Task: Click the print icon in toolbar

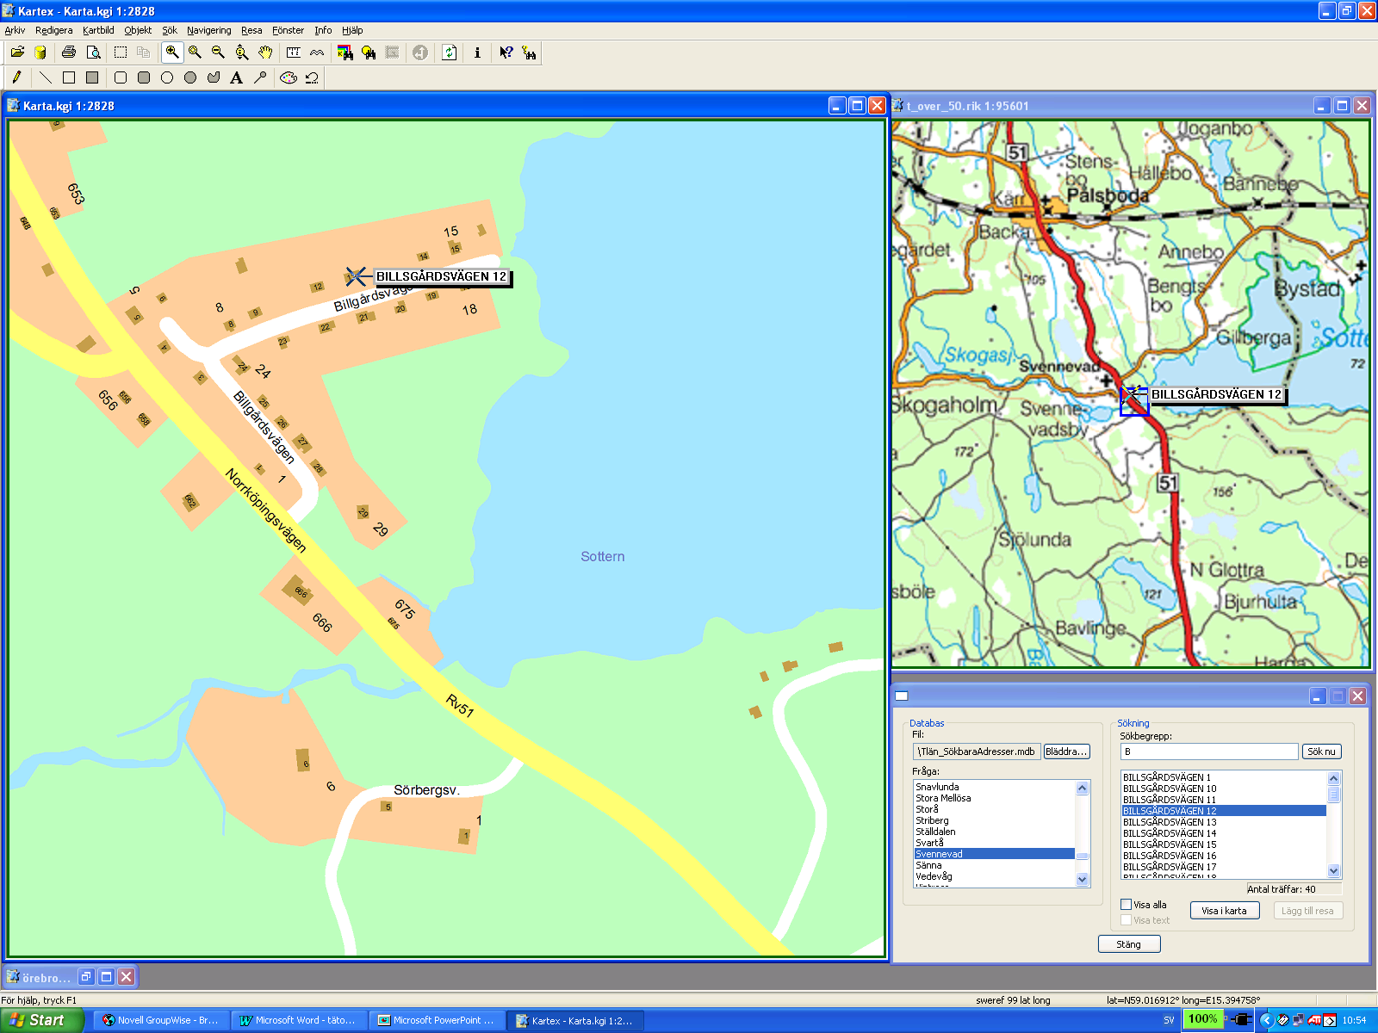Action: click(x=69, y=53)
